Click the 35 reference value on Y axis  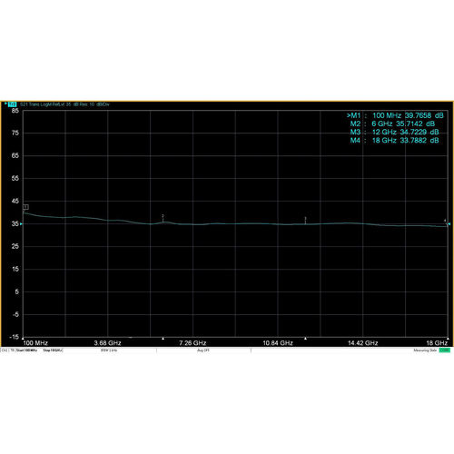(15, 223)
